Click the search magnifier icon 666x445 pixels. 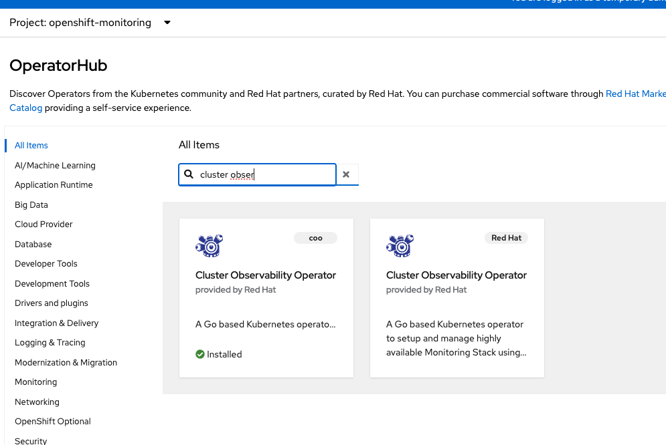(x=189, y=174)
